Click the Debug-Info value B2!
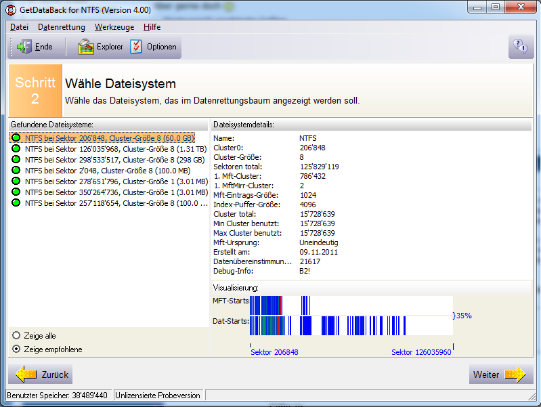Viewport: 541px width, 407px height. 305,271
